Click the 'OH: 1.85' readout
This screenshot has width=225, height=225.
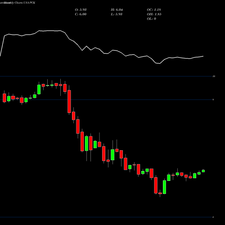coord(154,14)
